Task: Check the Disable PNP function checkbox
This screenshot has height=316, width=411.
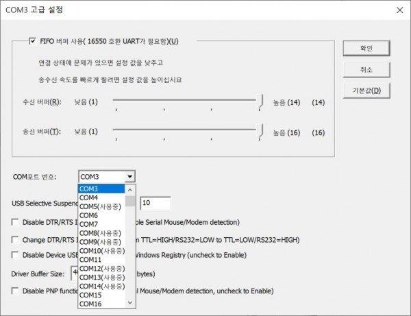Action: pos(16,291)
